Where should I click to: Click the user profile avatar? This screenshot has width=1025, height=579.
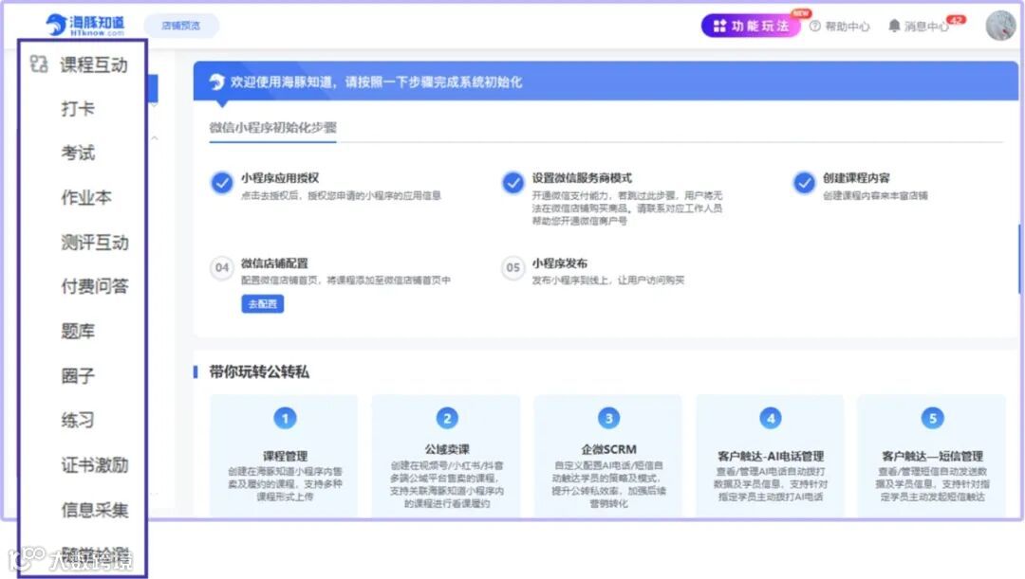1000,25
